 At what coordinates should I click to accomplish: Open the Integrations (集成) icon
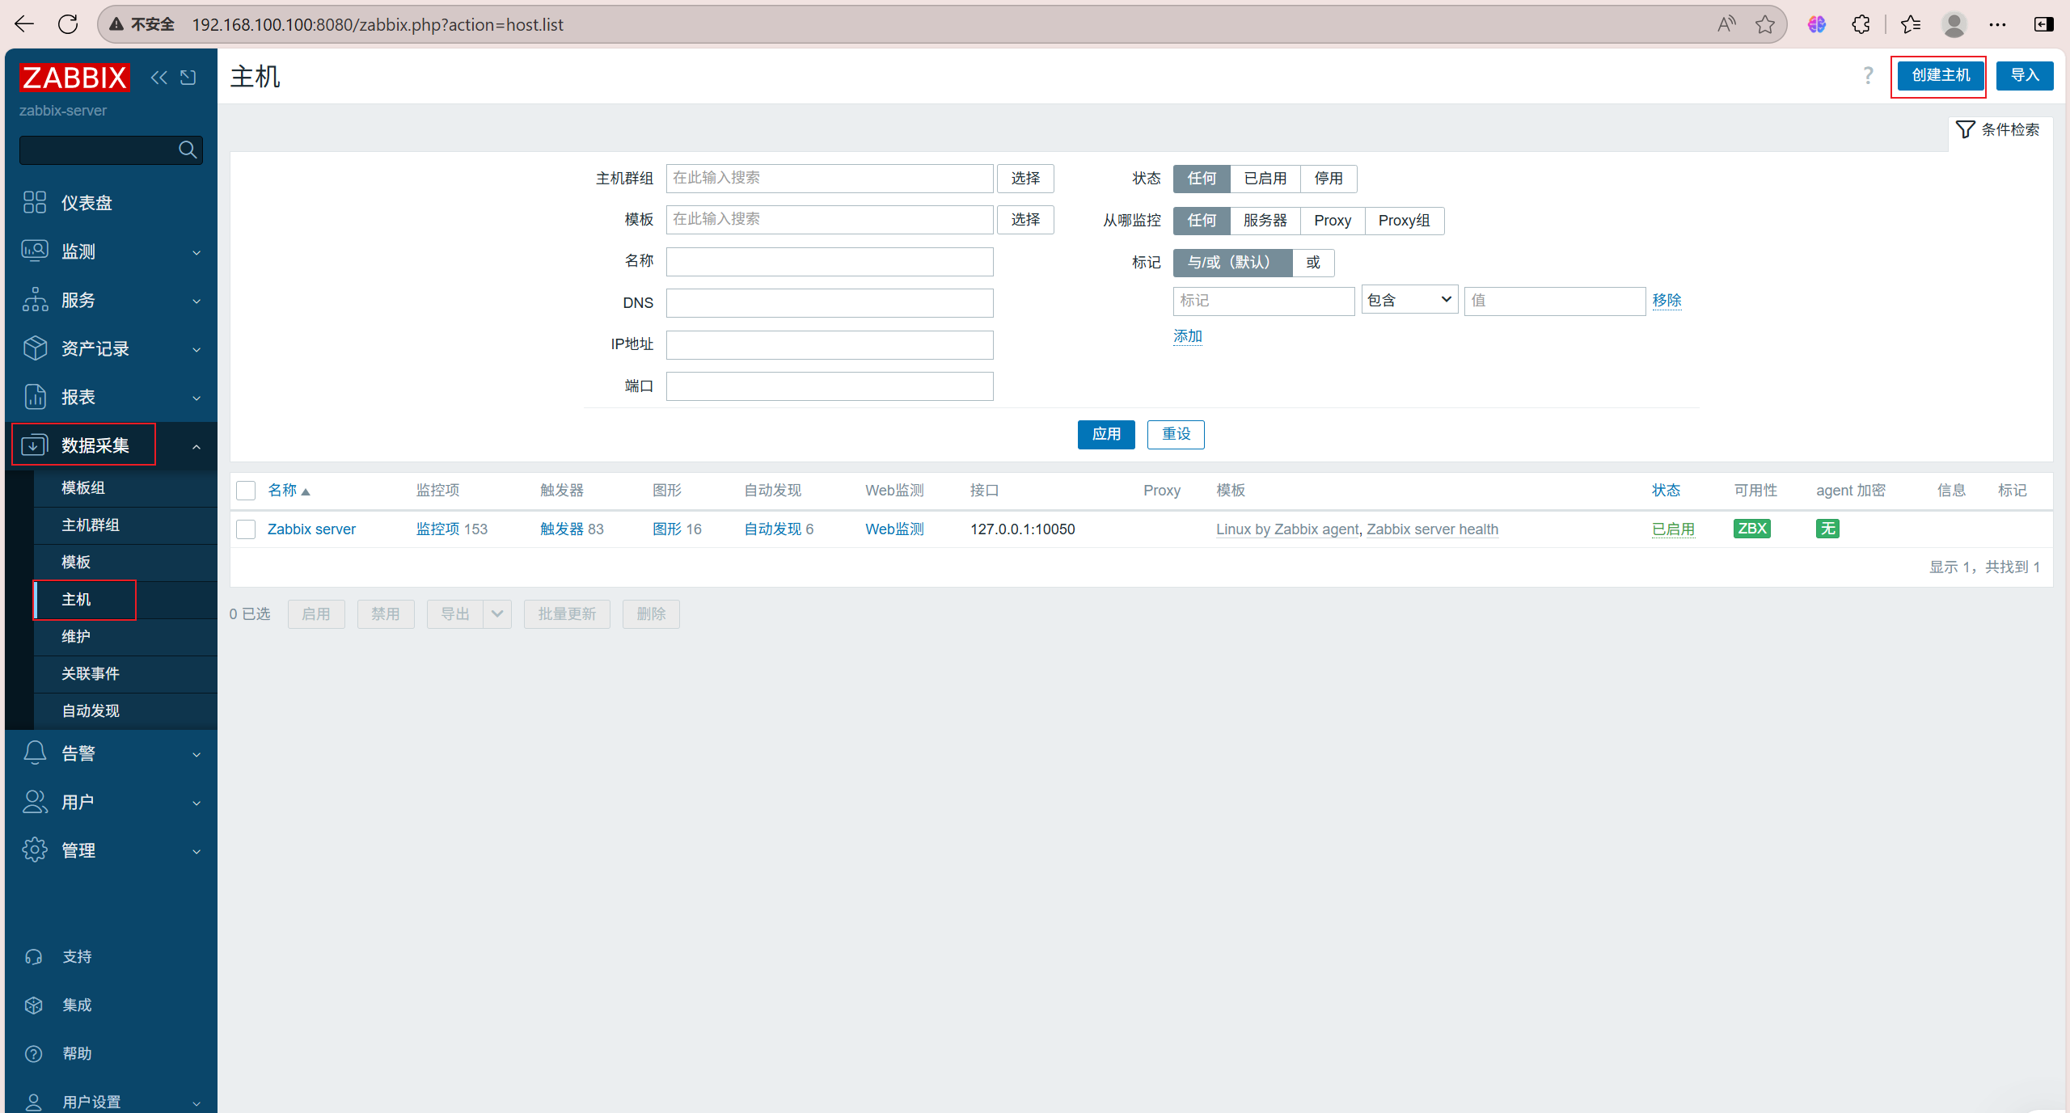[34, 1005]
